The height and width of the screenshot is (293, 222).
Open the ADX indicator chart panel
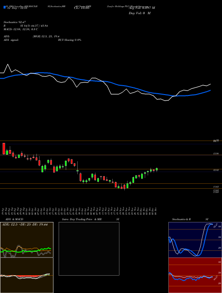(x=27, y=240)
